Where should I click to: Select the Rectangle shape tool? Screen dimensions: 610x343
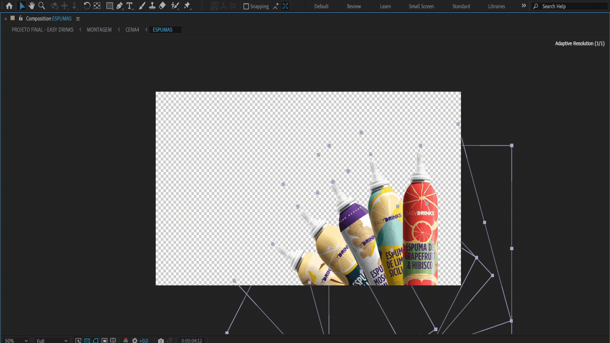point(110,6)
